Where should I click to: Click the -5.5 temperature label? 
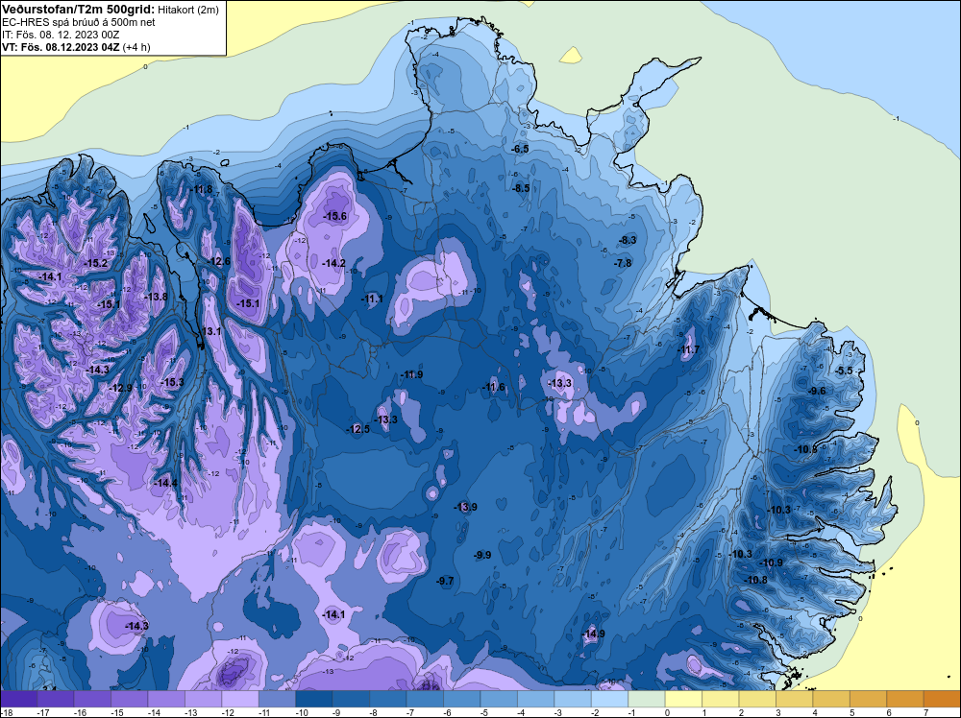(844, 371)
